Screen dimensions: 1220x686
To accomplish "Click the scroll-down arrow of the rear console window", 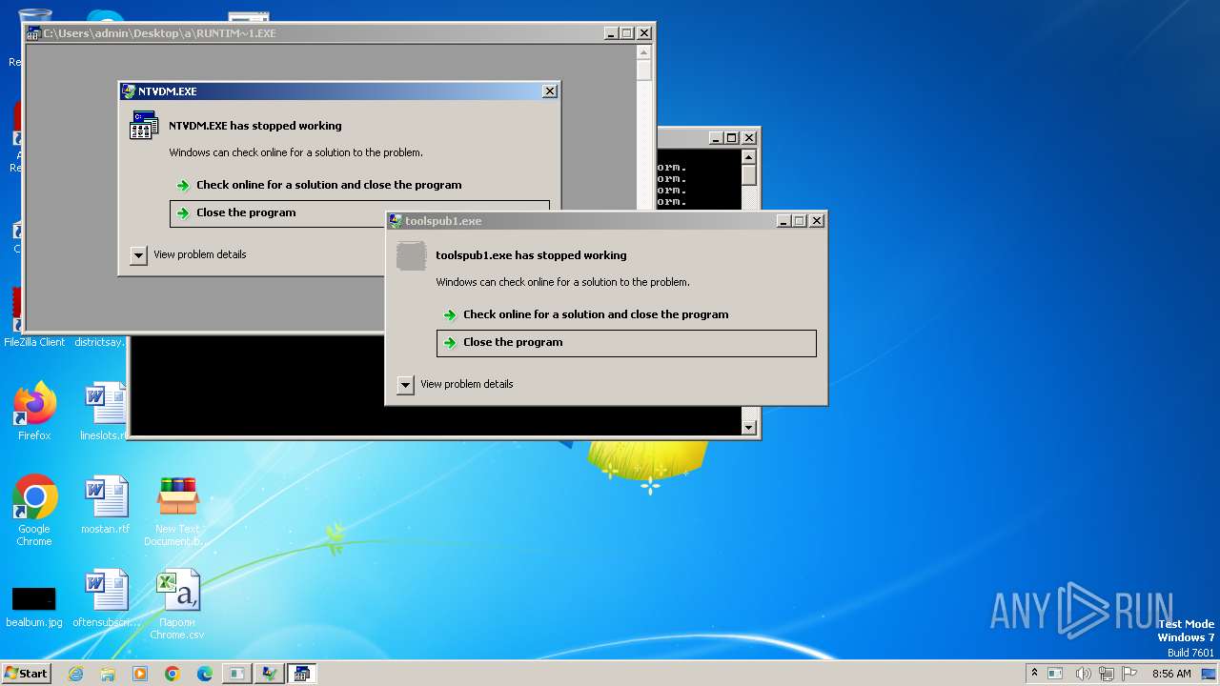I will coord(749,429).
